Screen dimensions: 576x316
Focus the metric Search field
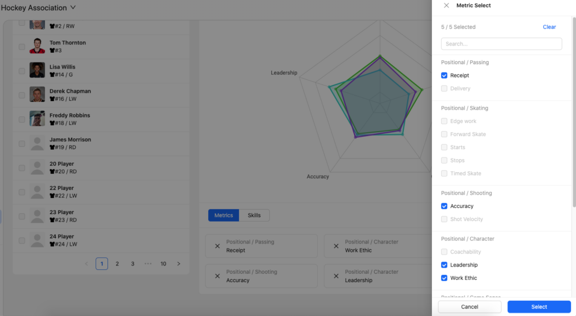pyautogui.click(x=501, y=44)
